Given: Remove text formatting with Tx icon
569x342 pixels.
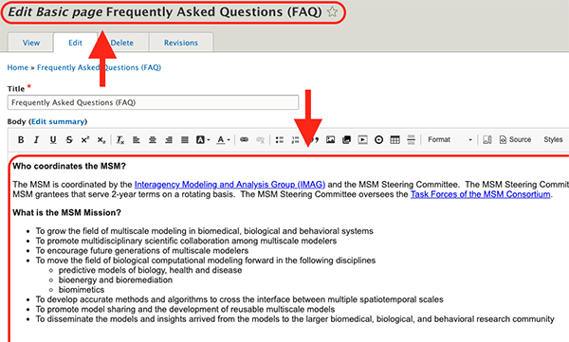Looking at the screenshot, I should [120, 139].
